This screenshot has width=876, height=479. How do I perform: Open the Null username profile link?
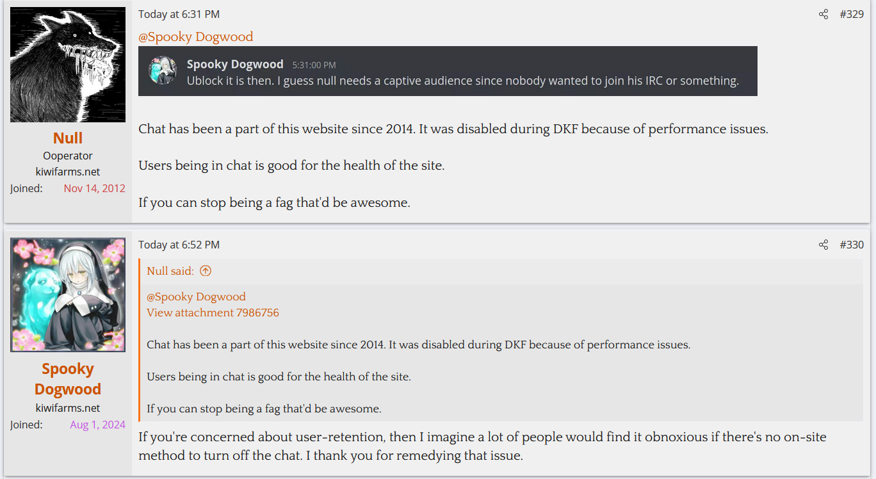(68, 138)
